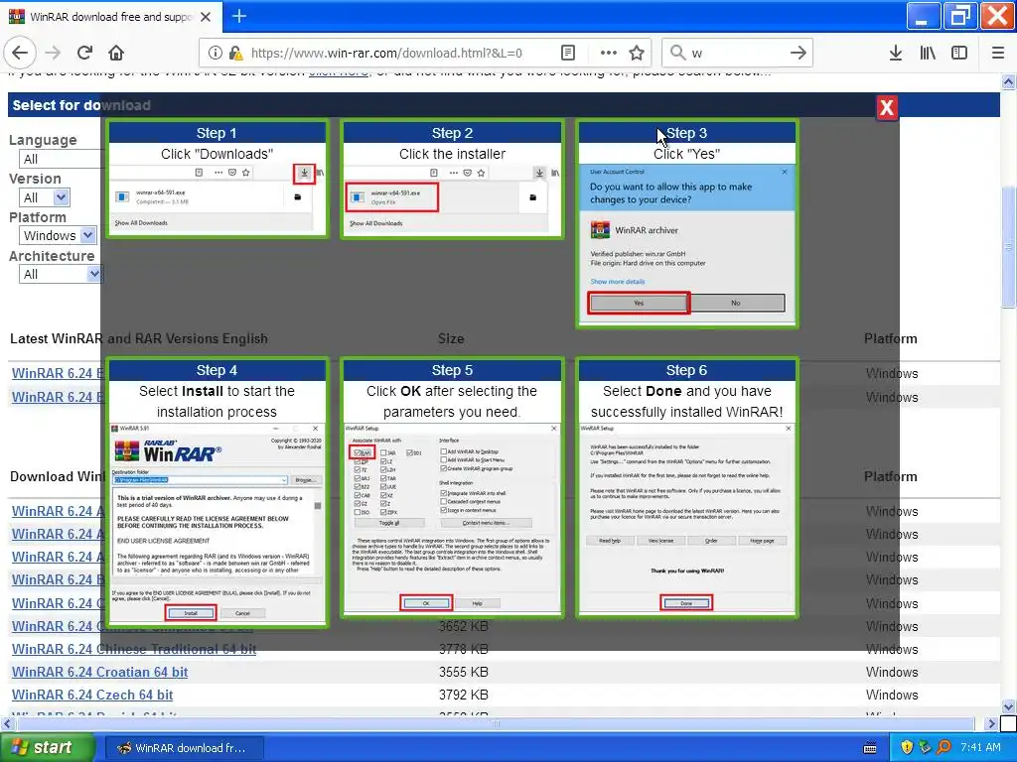The height and width of the screenshot is (762, 1017).
Task: Click the 3792 KB size cell
Action: pyautogui.click(x=463, y=695)
